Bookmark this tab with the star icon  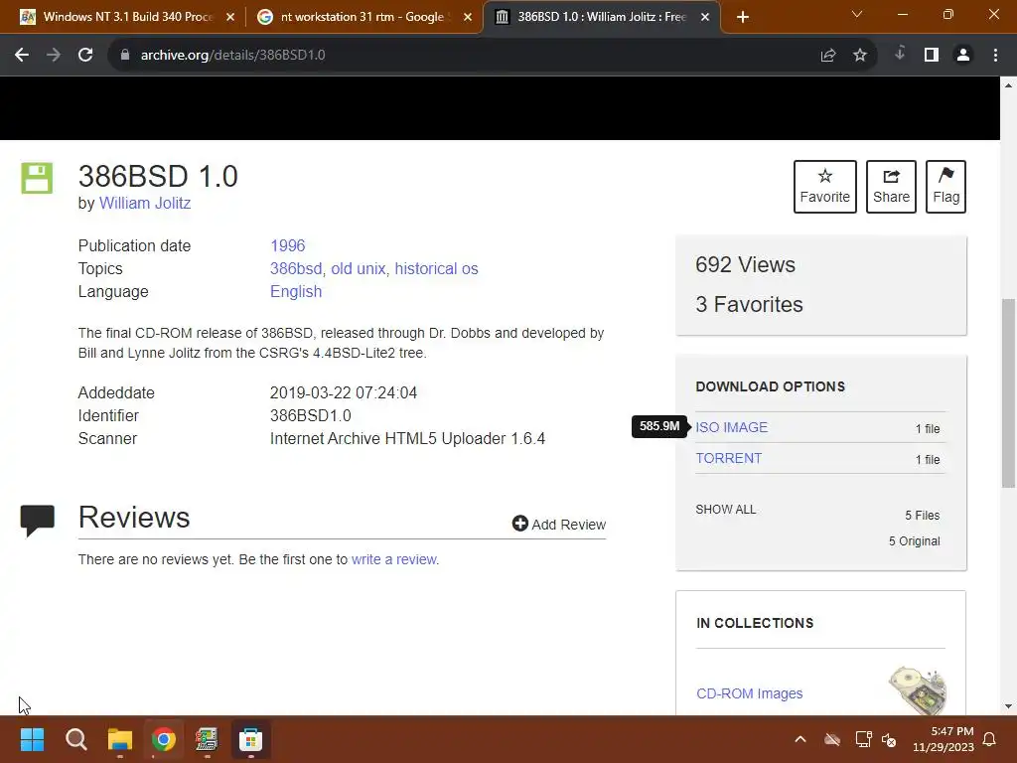click(860, 56)
